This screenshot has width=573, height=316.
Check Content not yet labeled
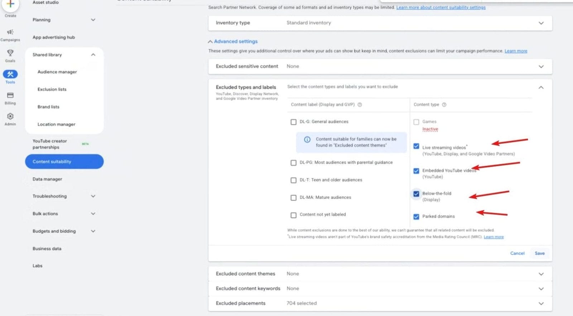(x=294, y=215)
